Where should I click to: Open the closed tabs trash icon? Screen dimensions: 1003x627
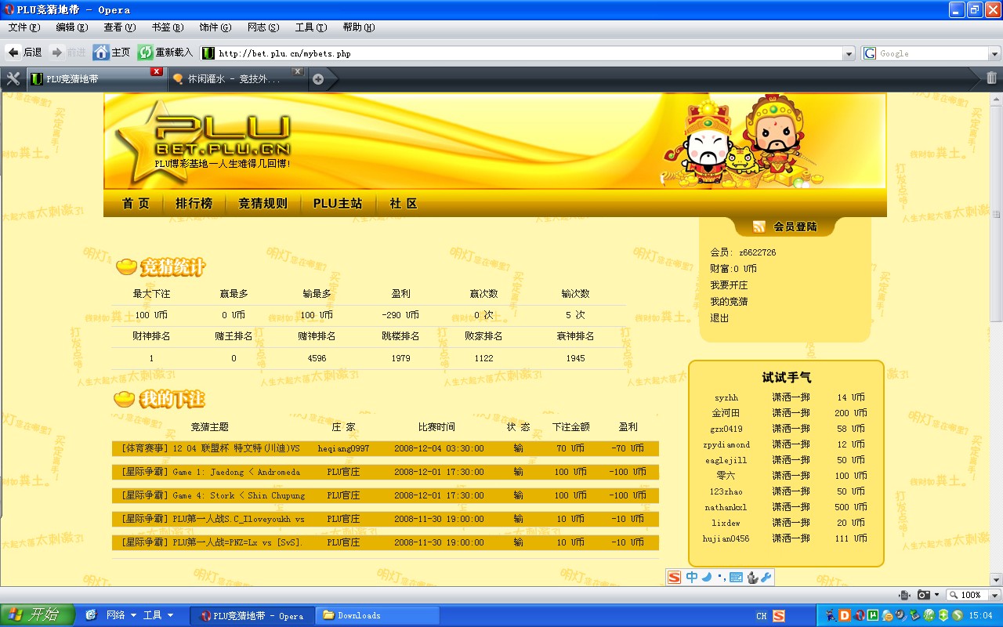(x=991, y=78)
